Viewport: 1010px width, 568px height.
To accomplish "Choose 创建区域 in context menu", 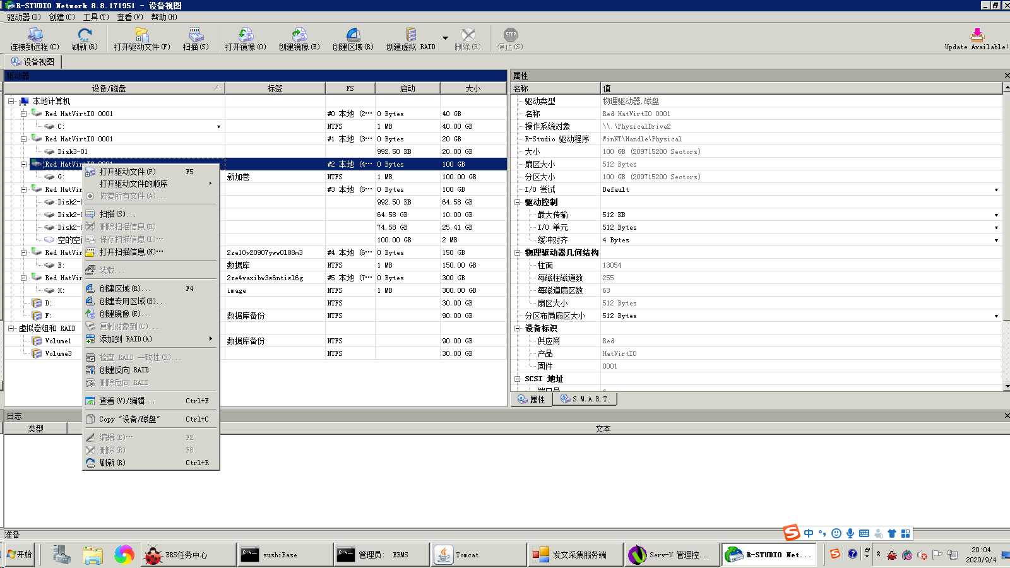I will pyautogui.click(x=151, y=288).
